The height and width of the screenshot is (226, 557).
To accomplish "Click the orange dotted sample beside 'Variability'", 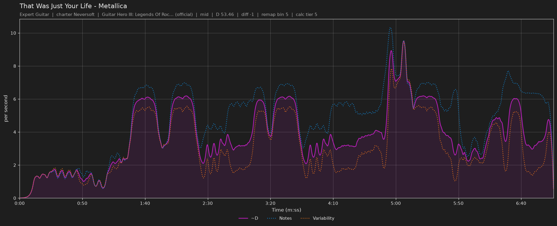I will pos(305,218).
